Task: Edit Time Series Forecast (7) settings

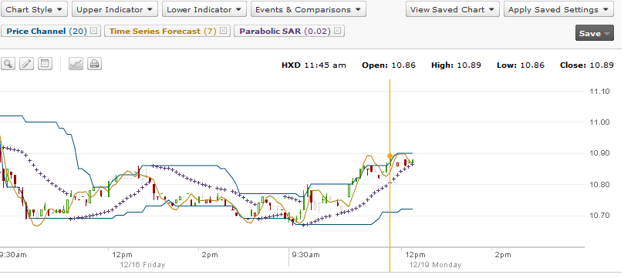Action: pos(163,31)
